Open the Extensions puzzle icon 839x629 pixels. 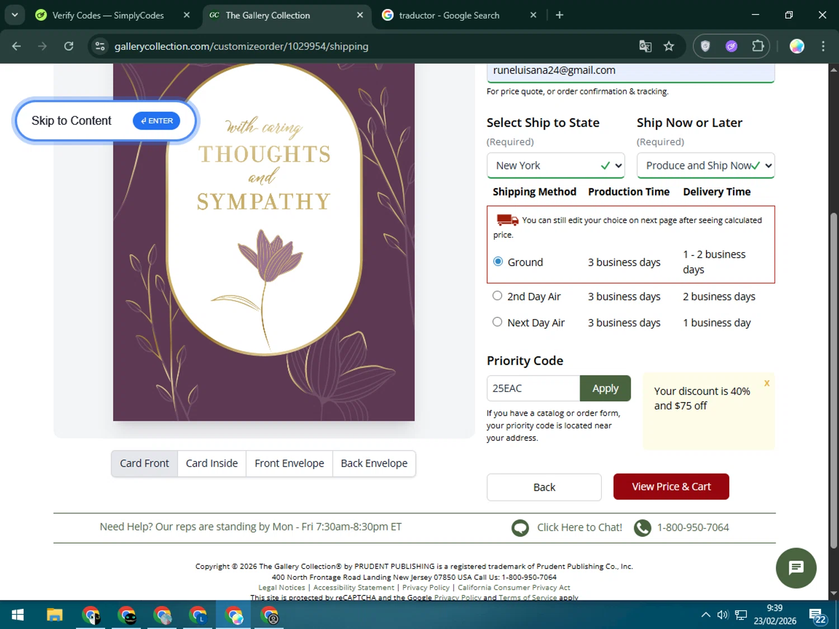pyautogui.click(x=758, y=46)
